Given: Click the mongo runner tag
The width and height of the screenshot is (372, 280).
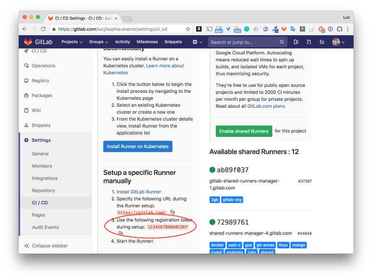Looking at the screenshot, I should (x=299, y=245).
